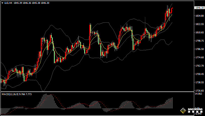Image resolution: width=205 pixels, height=116 pixels.
Task: Click the 1726.65 price axis label
Action: coord(199,91)
